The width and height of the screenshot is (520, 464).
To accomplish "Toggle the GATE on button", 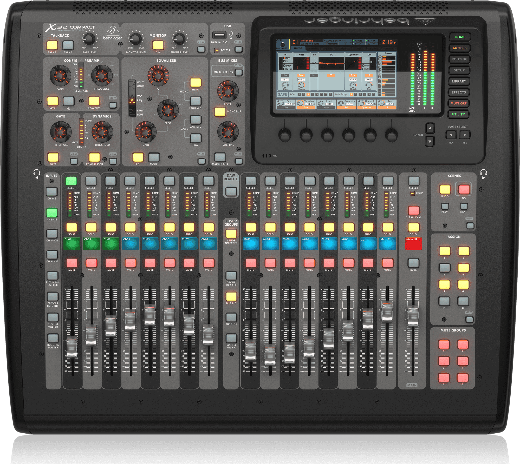I will (x=53, y=157).
